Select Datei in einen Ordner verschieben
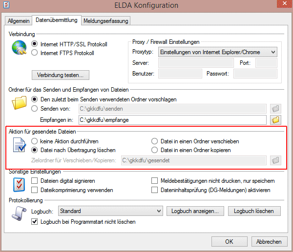The height and width of the screenshot is (252, 293). [x=155, y=141]
